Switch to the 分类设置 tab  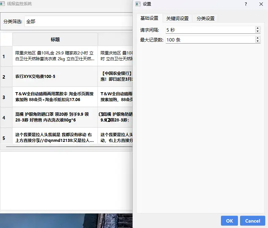205,18
